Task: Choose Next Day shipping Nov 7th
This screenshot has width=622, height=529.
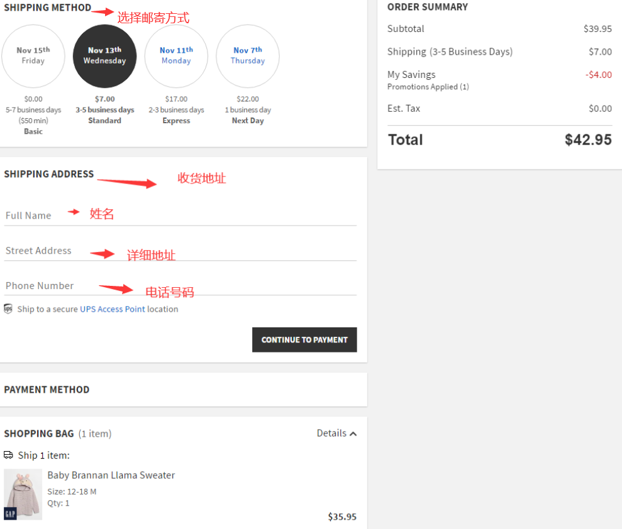Action: pyautogui.click(x=248, y=56)
